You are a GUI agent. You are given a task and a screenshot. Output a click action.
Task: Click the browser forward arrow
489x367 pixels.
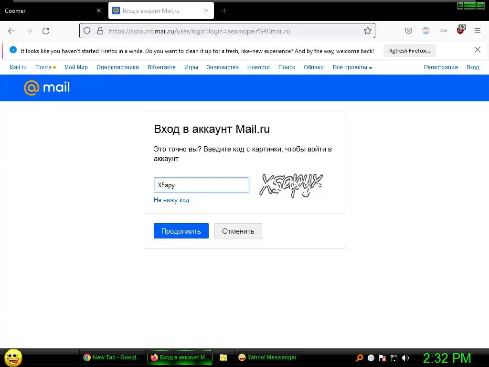[29, 31]
